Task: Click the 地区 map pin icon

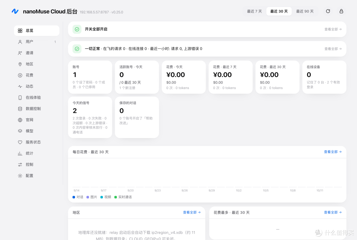Action: pyautogui.click(x=20, y=64)
